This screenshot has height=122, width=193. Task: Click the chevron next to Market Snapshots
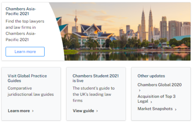coord(176,109)
